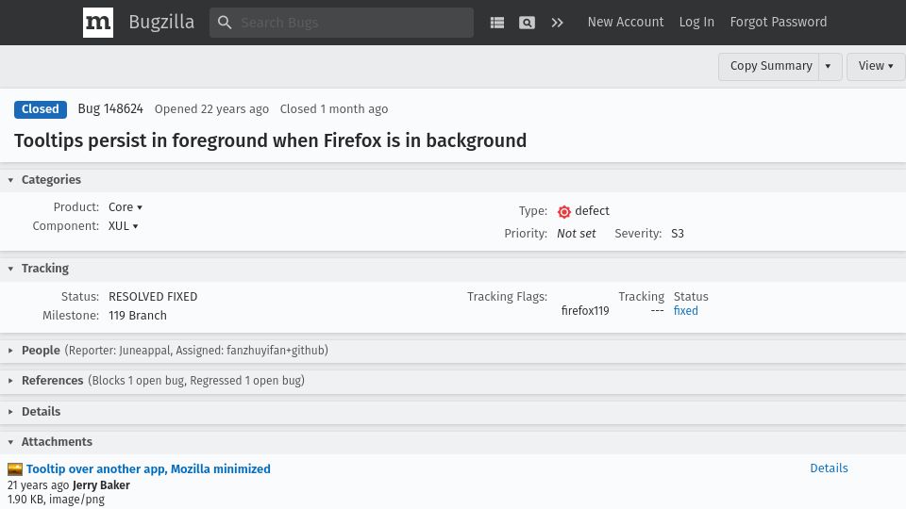Open Forgot Password link
906x509 pixels.
tap(778, 22)
